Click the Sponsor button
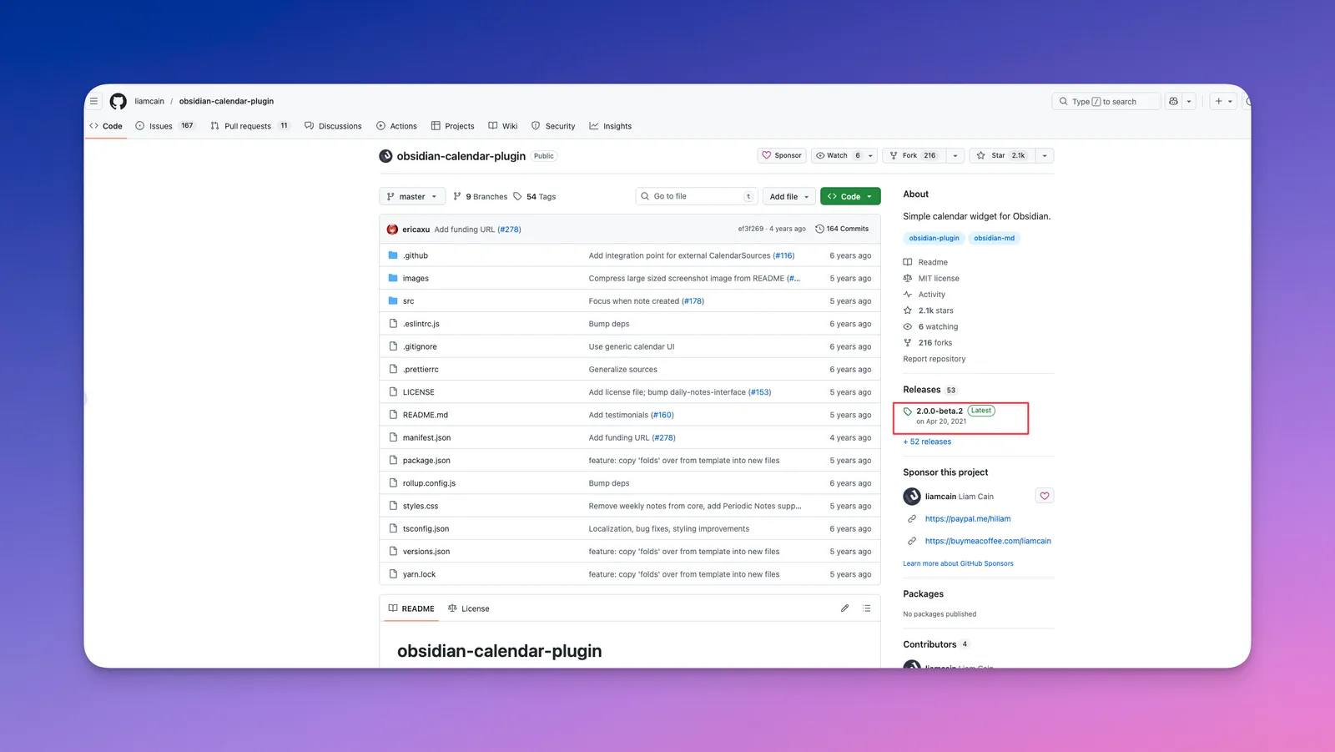This screenshot has height=752, width=1335. pos(782,156)
